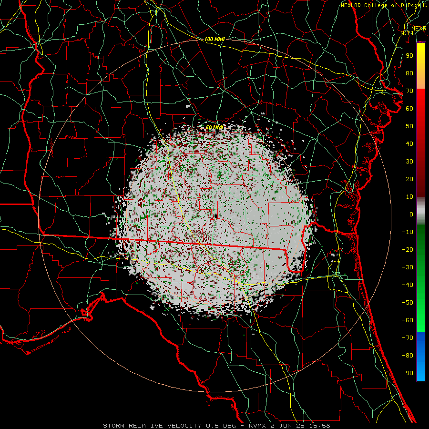Click the -30 value on velocity scale
This screenshot has height=429, width=429.
tap(408, 267)
